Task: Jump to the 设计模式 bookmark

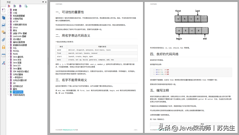Action: (17, 39)
